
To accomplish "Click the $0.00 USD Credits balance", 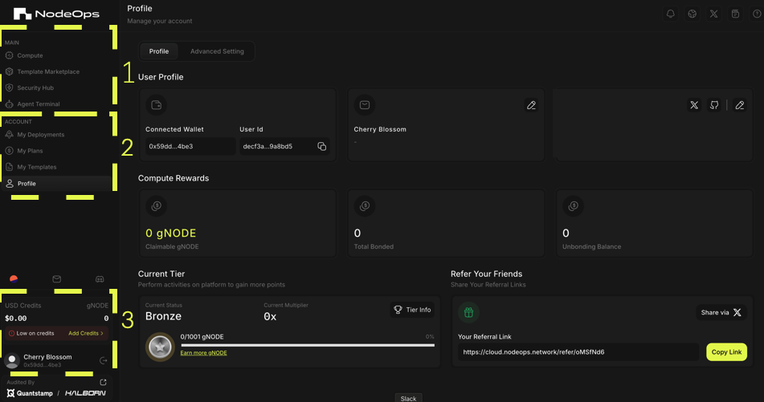I will [15, 319].
